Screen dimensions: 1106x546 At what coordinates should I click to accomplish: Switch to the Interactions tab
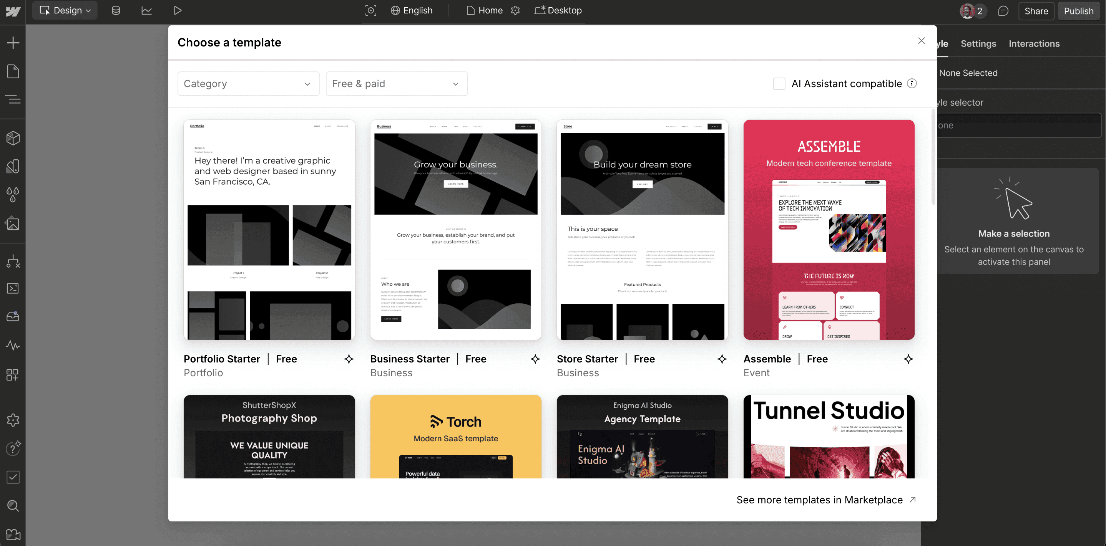coord(1034,43)
